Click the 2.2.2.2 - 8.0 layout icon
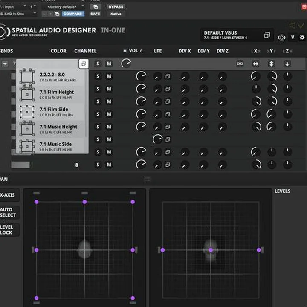Image resolution: width=307 pixels, height=307 pixels. pos(27,76)
